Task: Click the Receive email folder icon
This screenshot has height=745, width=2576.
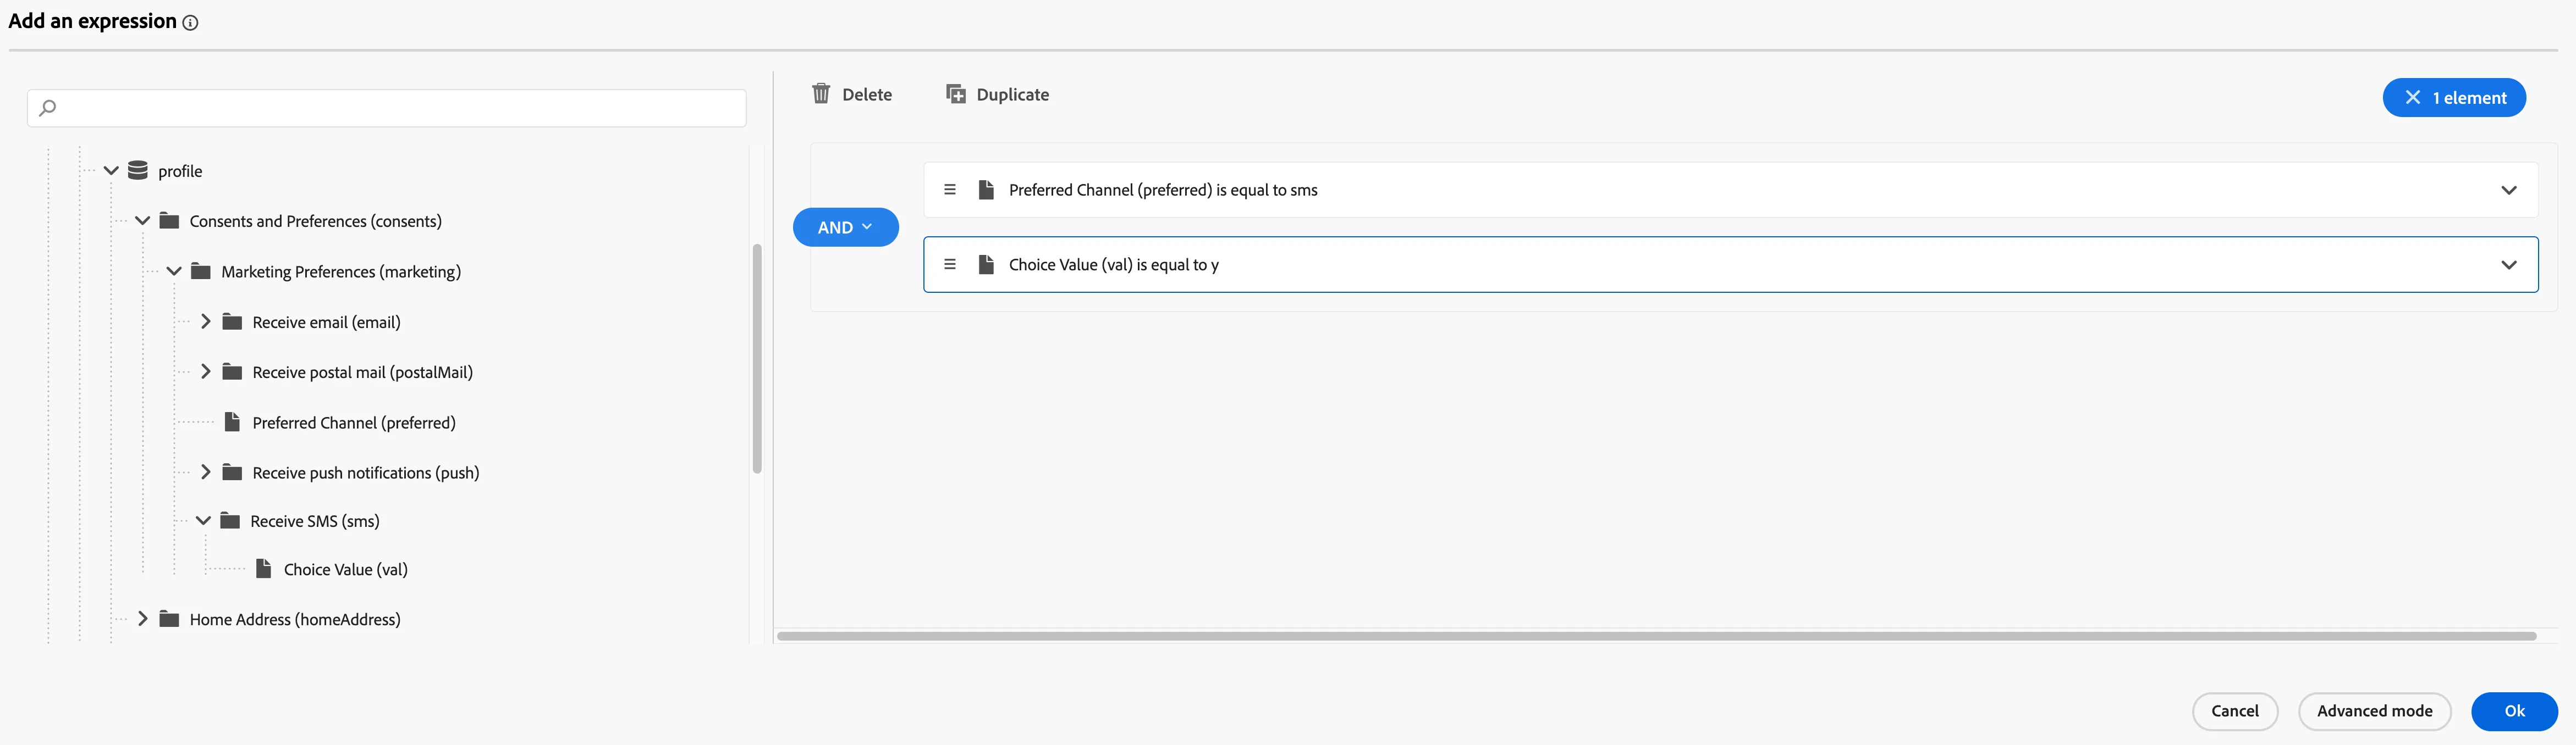Action: point(232,321)
